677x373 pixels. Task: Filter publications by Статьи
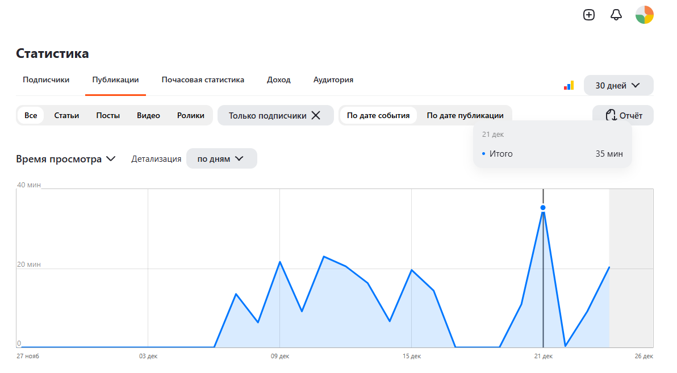coord(66,115)
